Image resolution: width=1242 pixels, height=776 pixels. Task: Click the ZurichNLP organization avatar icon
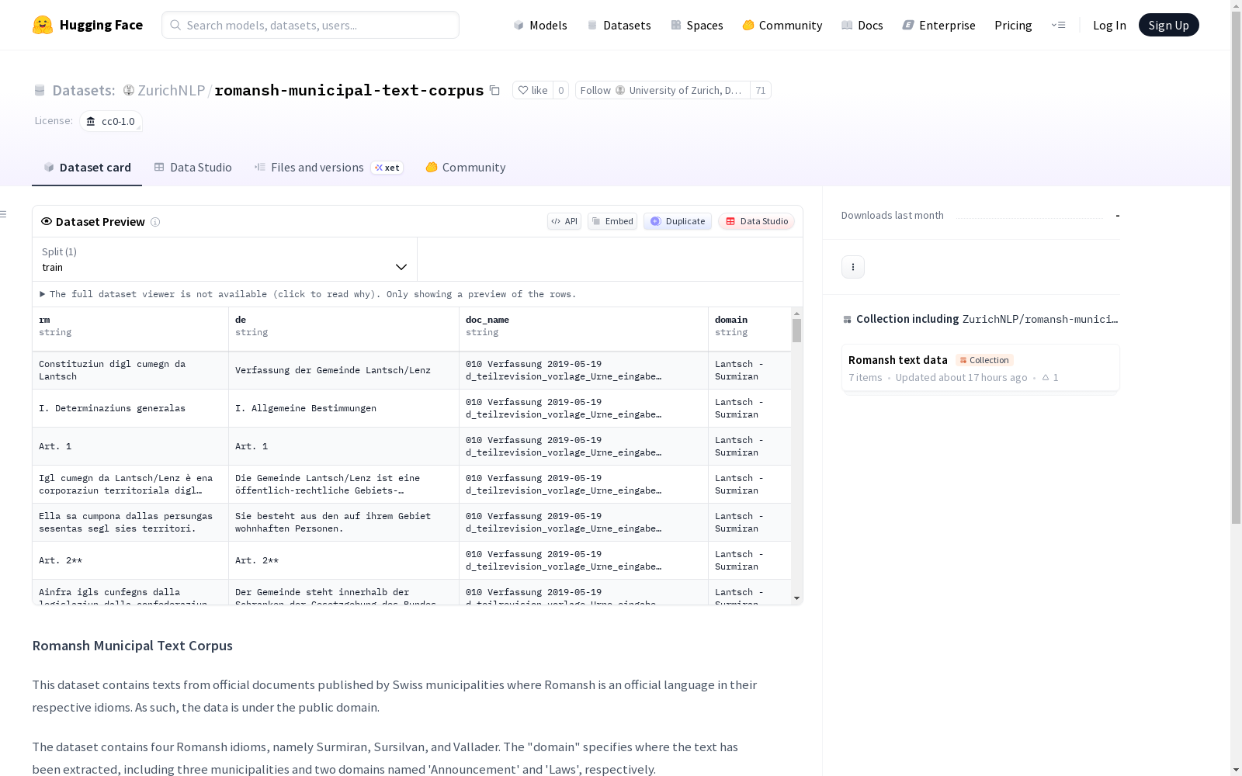[x=129, y=90]
